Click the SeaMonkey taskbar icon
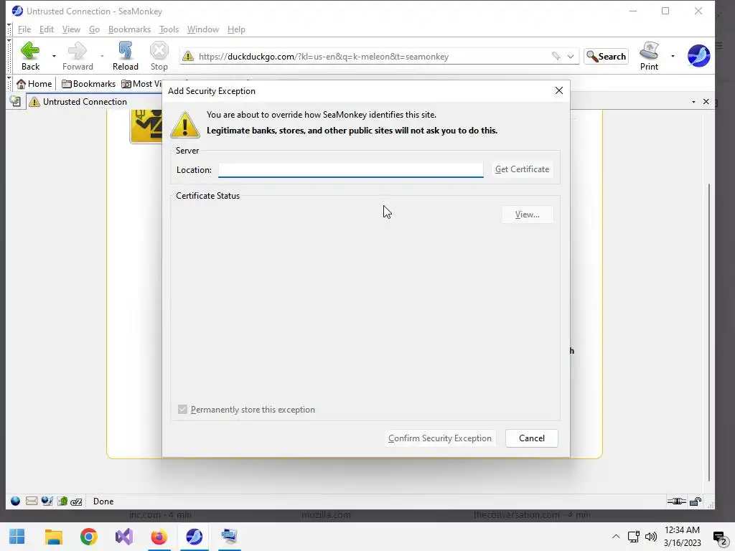Screen dimensions: 735x551 coord(194,537)
